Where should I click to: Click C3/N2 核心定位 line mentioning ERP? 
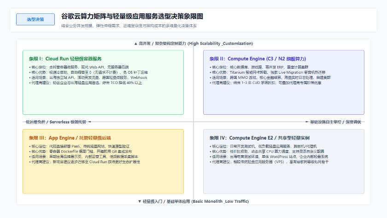click(259, 67)
